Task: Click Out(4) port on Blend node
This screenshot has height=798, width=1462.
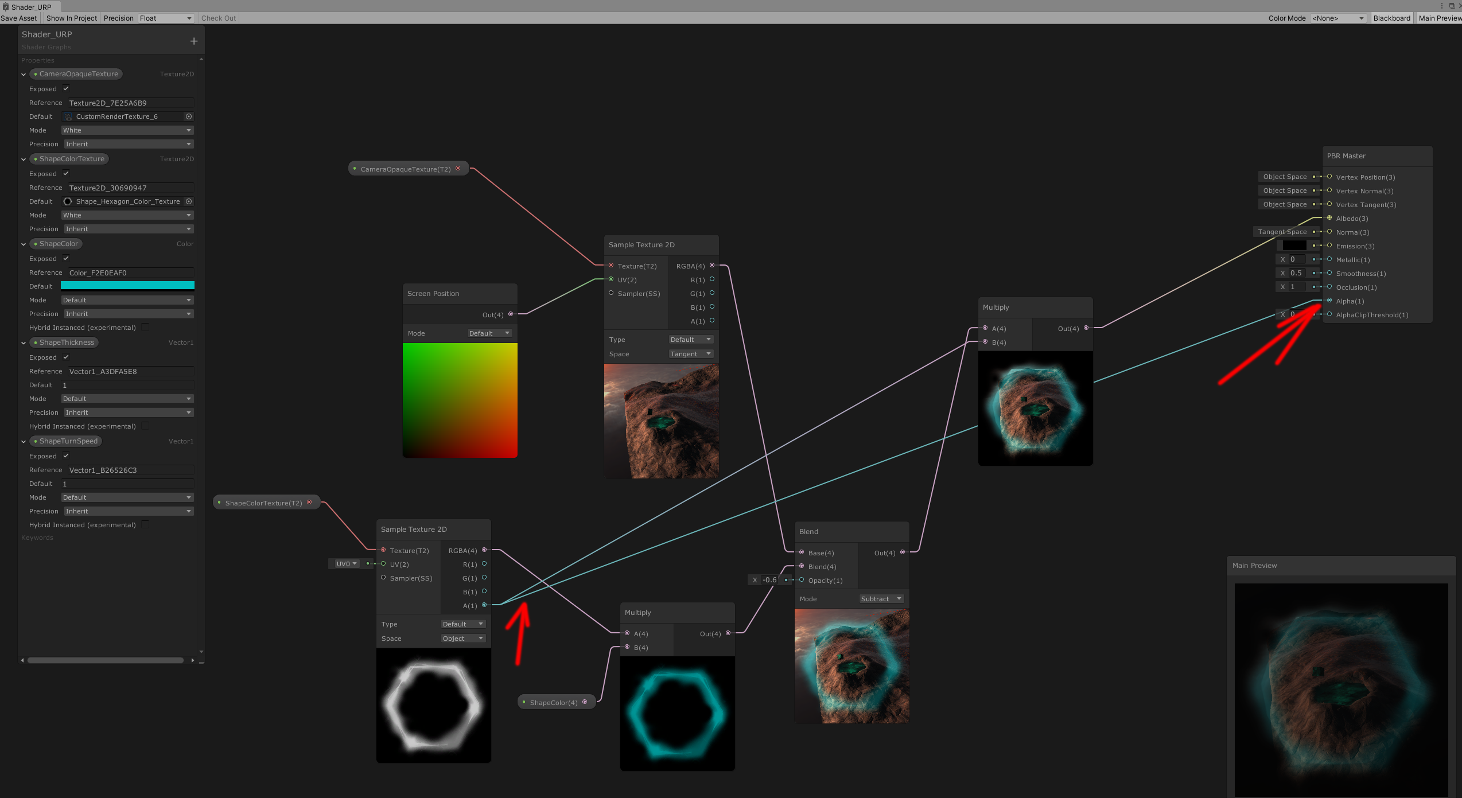Action: (x=903, y=552)
